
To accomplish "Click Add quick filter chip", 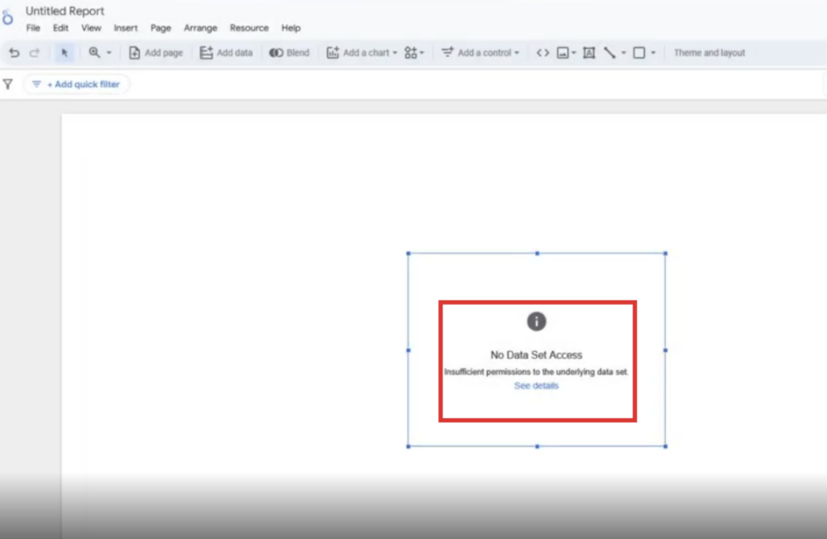I will click(x=76, y=84).
